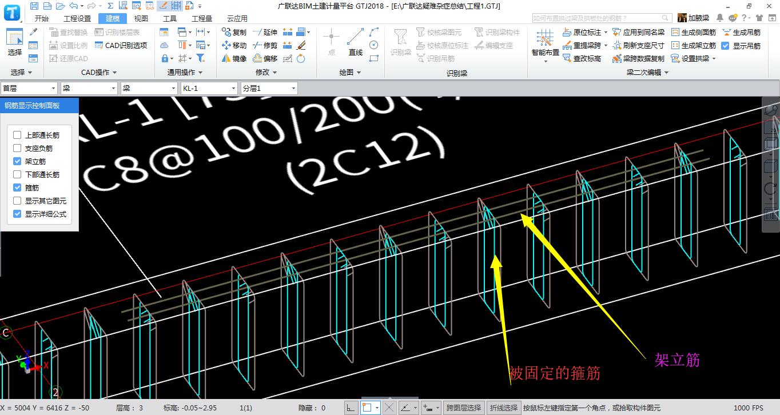Click the Sum calculation (Σ) icon
The height and width of the screenshot is (415, 780).
coord(110,6)
